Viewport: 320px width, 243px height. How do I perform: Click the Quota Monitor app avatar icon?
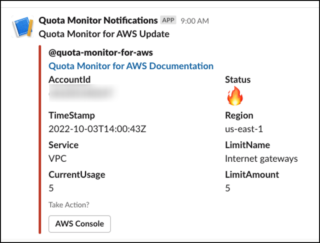pos(23,27)
